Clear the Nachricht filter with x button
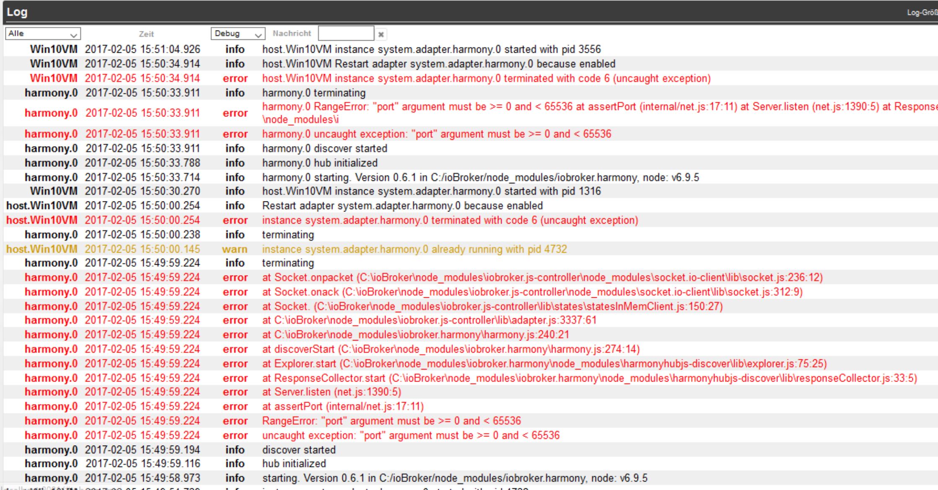This screenshot has height=490, width=938. 381,34
